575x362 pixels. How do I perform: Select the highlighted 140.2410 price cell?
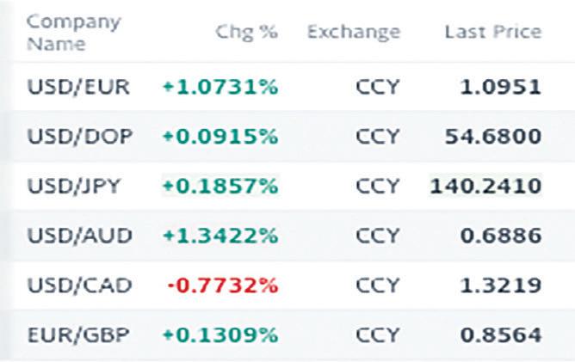pyautogui.click(x=487, y=186)
